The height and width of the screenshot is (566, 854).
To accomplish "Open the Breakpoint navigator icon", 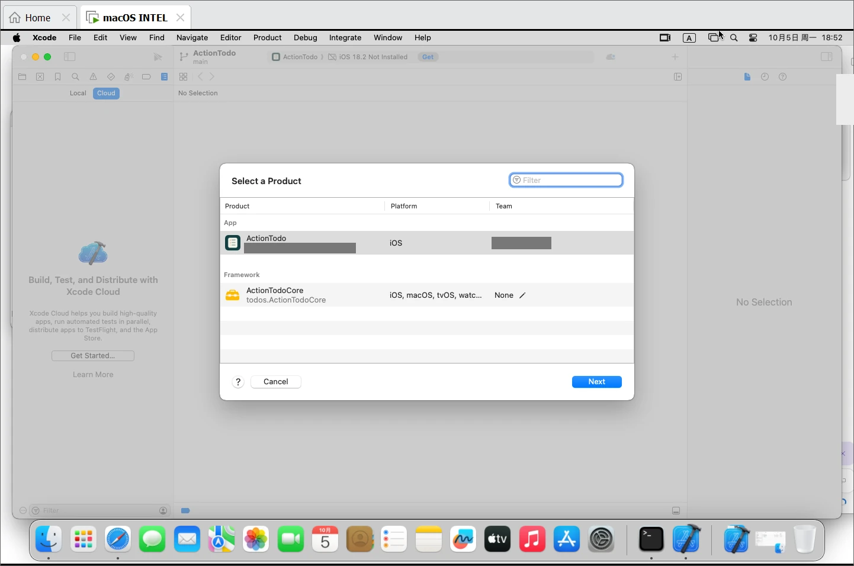I will [x=146, y=77].
